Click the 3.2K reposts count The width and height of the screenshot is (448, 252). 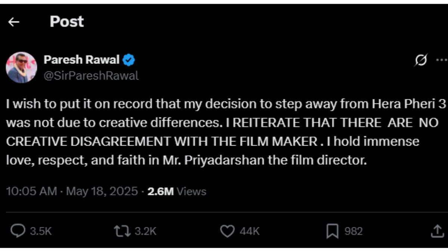click(x=145, y=231)
